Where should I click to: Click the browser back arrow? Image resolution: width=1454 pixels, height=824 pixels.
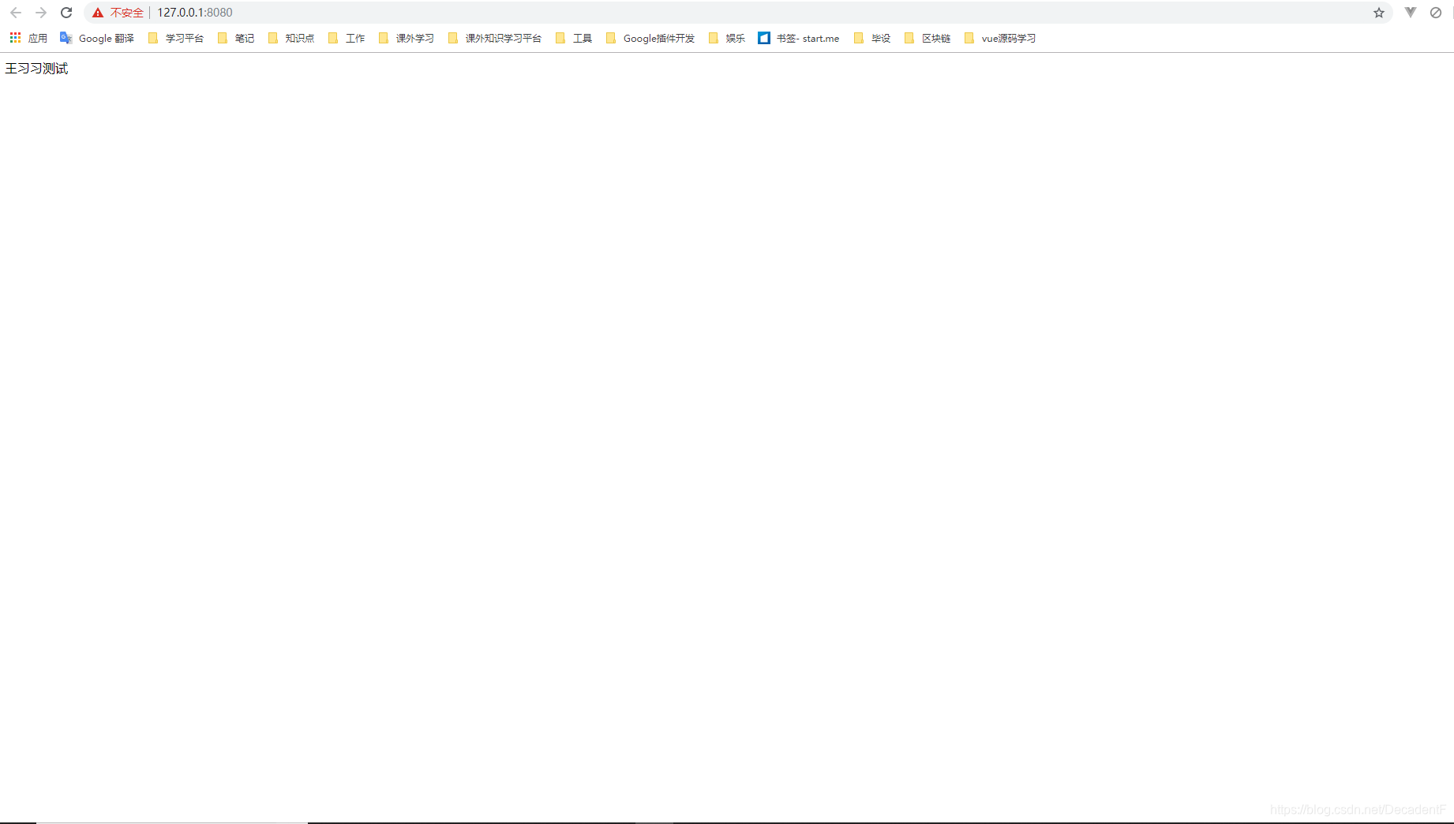pos(16,13)
